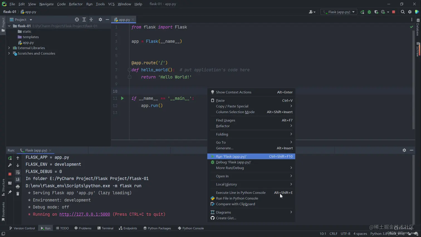This screenshot has width=421, height=237.
Task: Click the Debug bug icon in toolbar
Action: 369,12
